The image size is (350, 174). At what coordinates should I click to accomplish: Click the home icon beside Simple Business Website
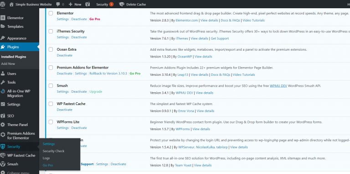[11, 4]
